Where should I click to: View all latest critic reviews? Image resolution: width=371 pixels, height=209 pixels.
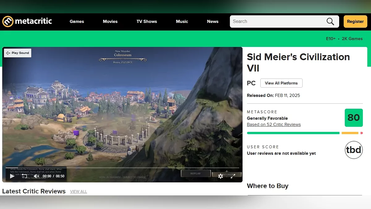coord(79,191)
